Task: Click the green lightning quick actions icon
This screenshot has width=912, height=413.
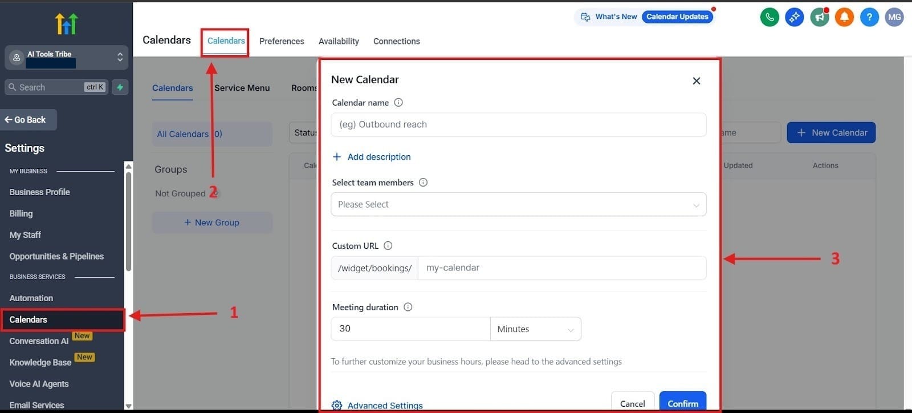Action: 120,87
